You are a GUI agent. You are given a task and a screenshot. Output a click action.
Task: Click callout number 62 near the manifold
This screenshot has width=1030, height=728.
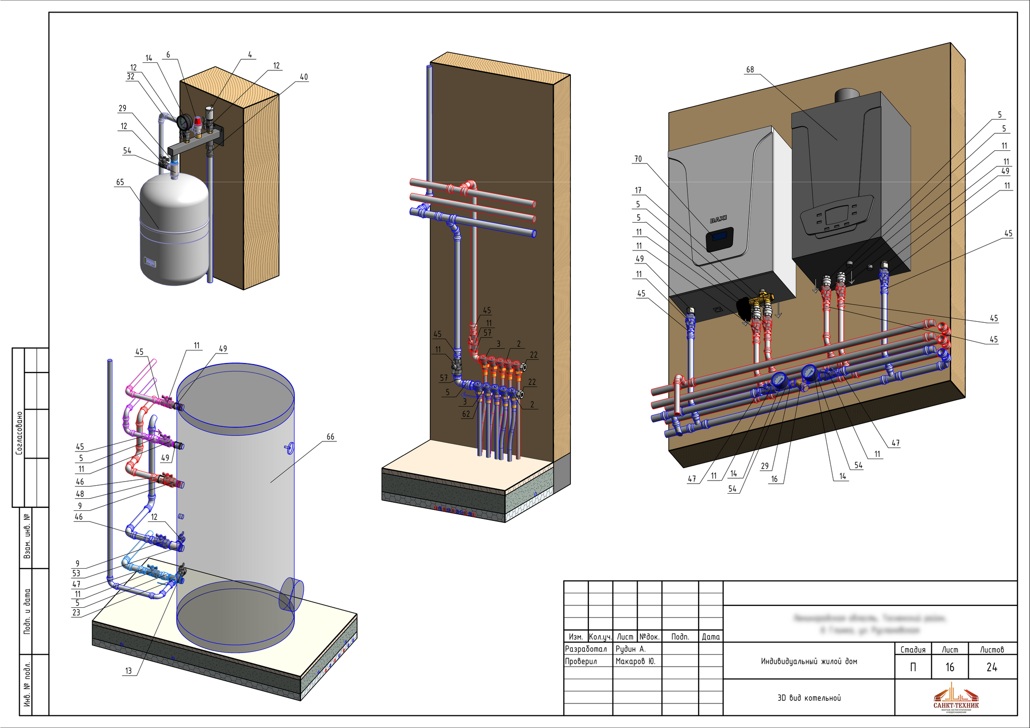click(466, 414)
